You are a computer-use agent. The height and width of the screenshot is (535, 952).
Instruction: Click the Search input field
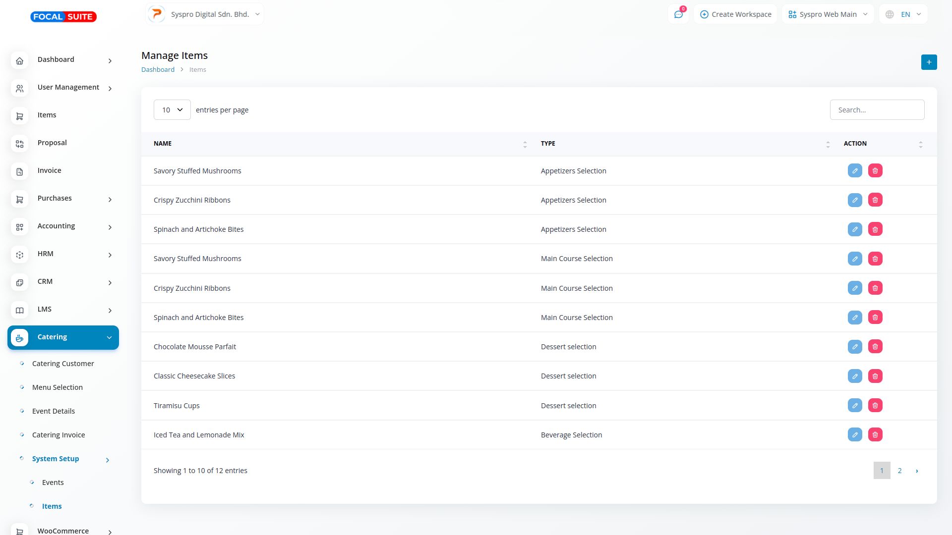(877, 110)
